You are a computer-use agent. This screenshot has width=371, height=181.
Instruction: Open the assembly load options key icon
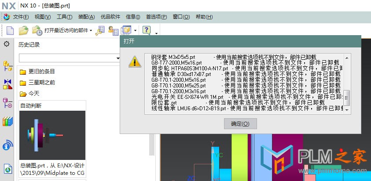100,30
